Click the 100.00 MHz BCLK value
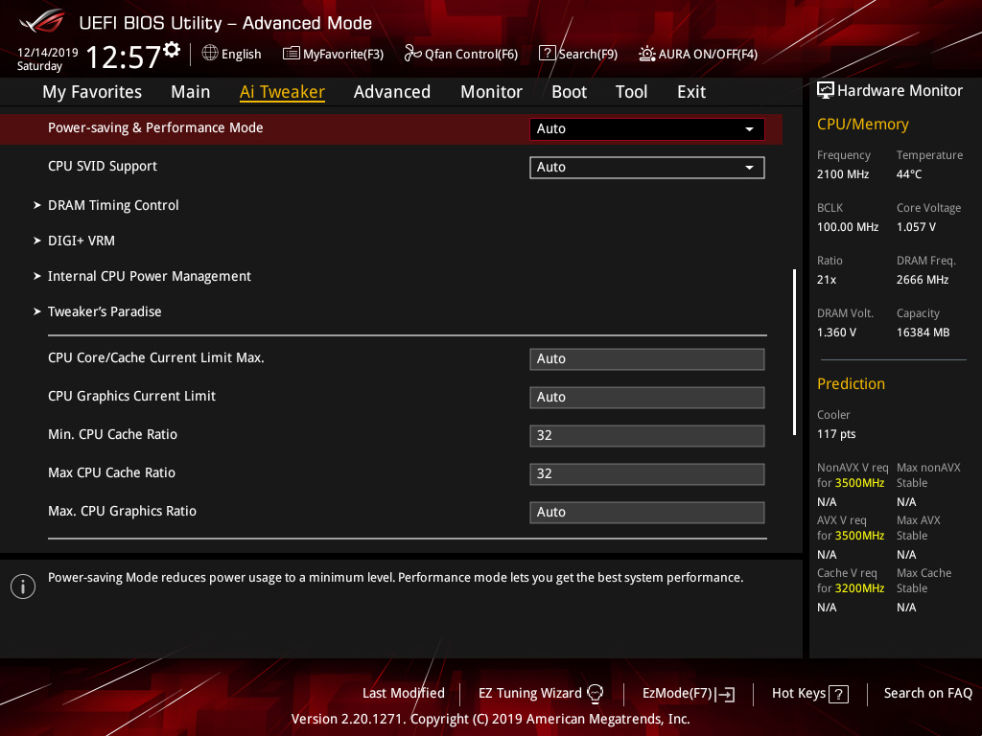982x736 pixels. point(848,227)
